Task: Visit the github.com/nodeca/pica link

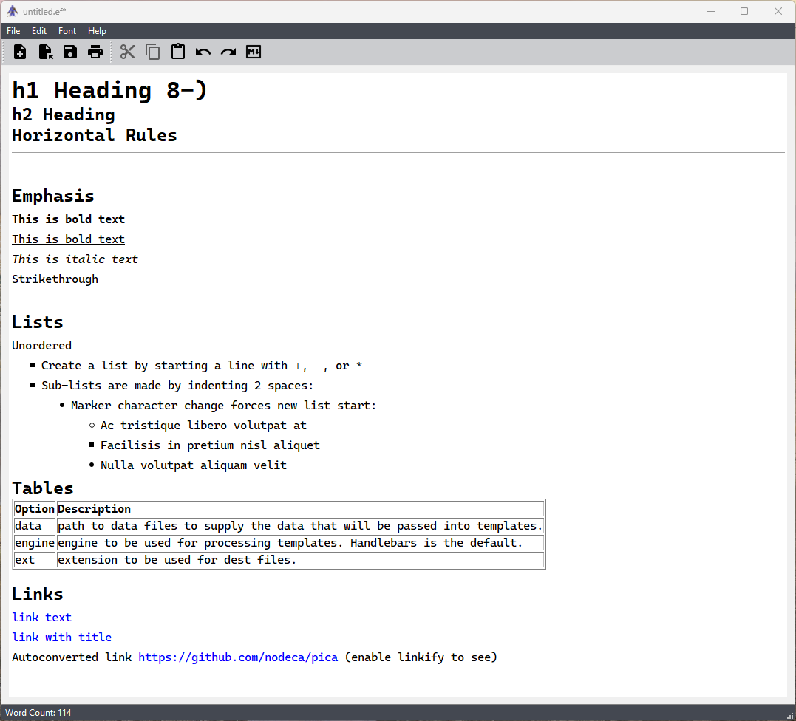Action: coord(237,657)
